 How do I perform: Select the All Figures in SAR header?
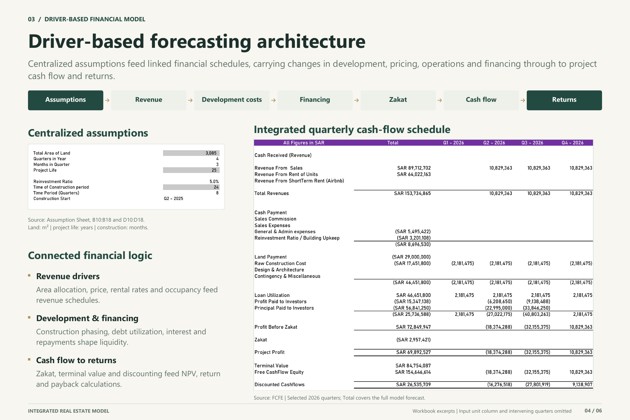tap(304, 143)
